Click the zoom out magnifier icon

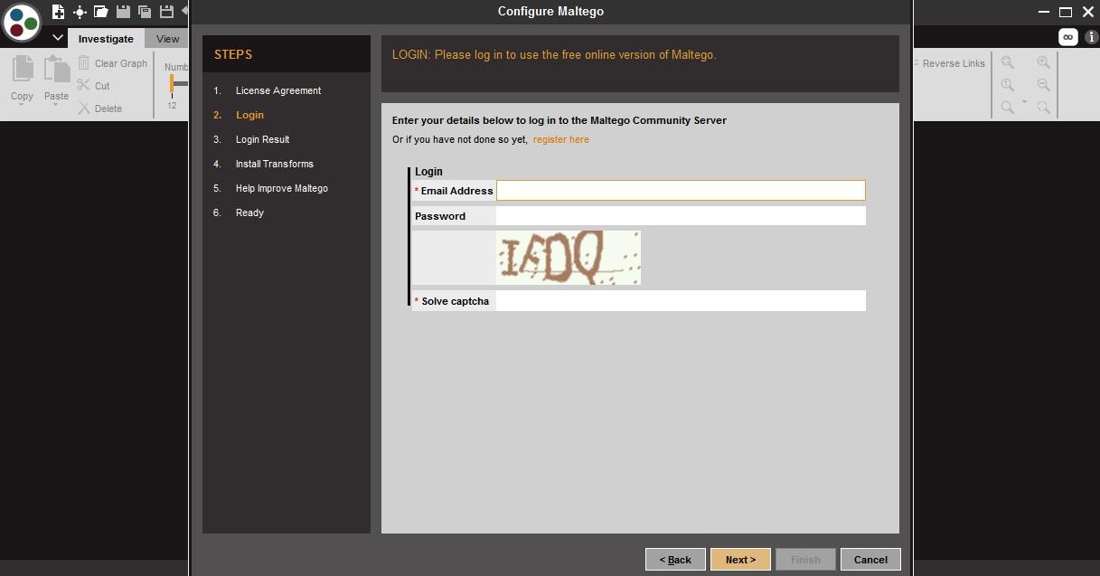[1043, 85]
